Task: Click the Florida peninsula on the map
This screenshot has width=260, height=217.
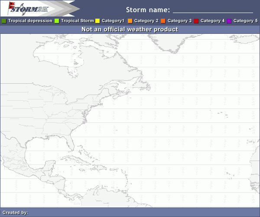Action: point(71,142)
